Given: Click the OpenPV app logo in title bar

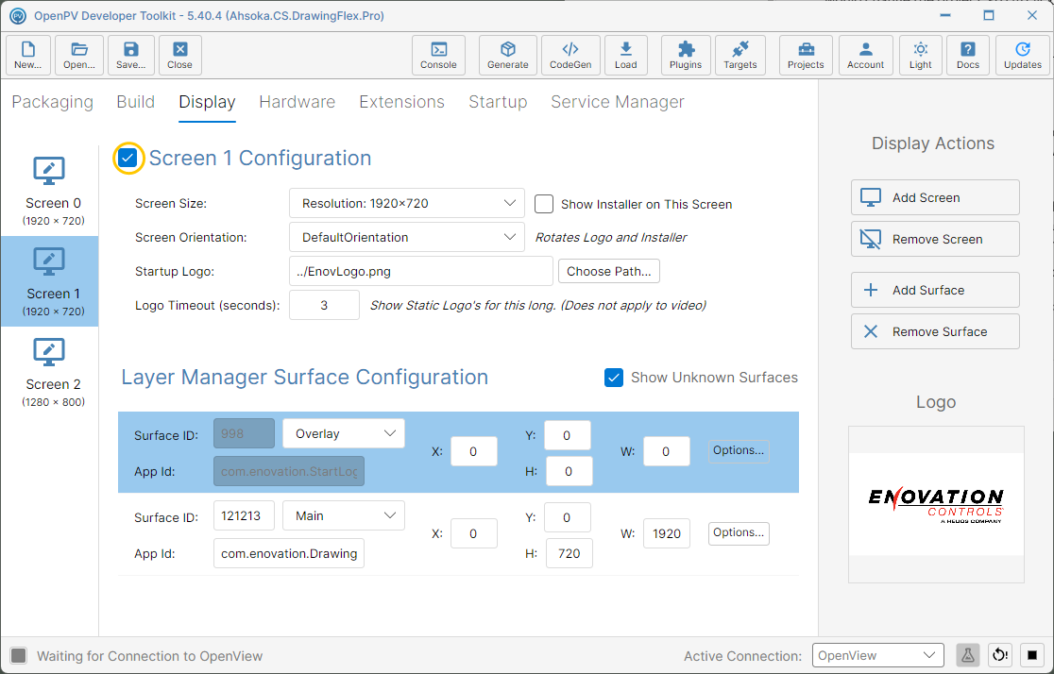Looking at the screenshot, I should pos(18,15).
